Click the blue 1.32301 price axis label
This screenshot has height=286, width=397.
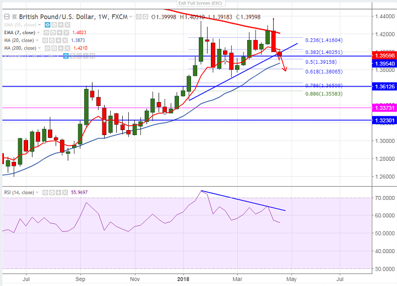point(384,120)
